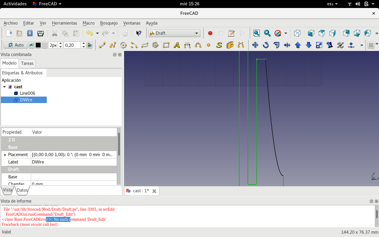Activate the Draft Scale tool
The height and width of the screenshot is (237, 379).
tap(319, 45)
